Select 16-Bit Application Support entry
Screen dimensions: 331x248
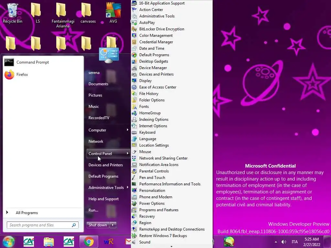162,3
